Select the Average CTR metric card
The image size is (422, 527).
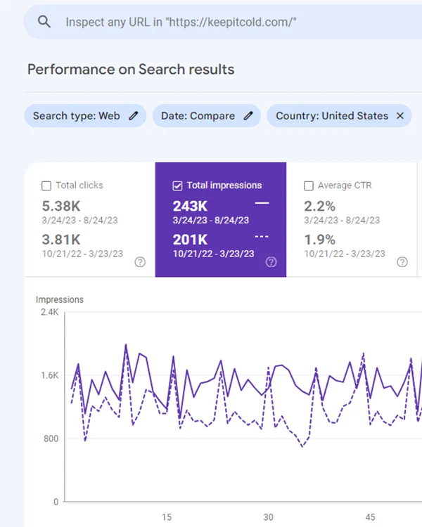tap(352, 220)
